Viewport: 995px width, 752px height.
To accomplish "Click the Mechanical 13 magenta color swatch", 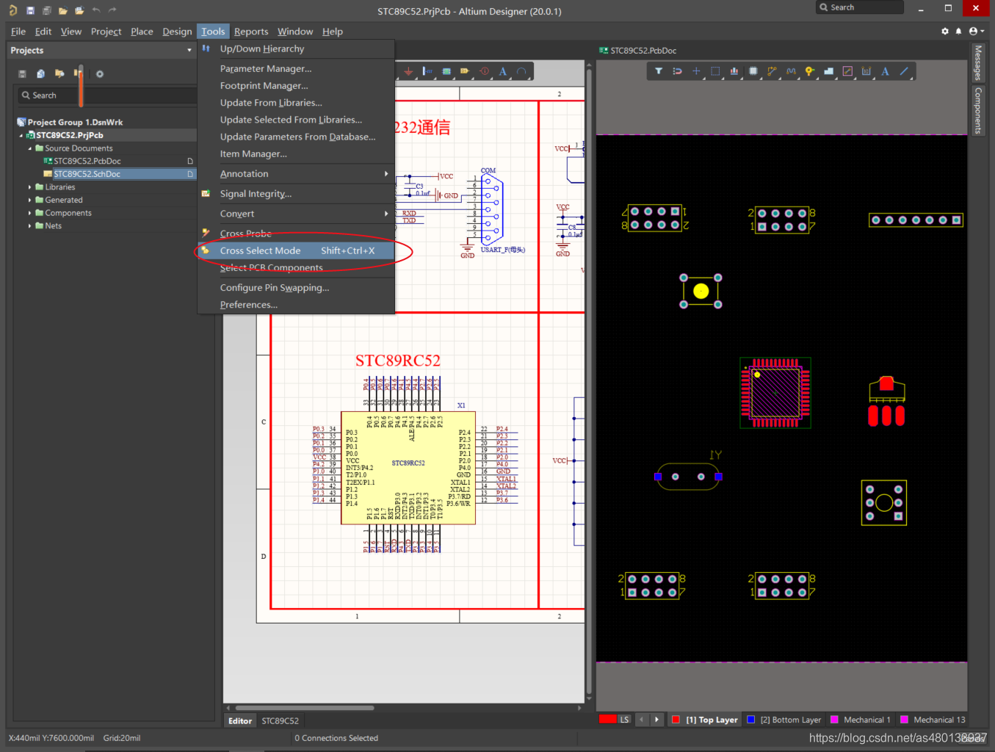I will click(x=905, y=720).
